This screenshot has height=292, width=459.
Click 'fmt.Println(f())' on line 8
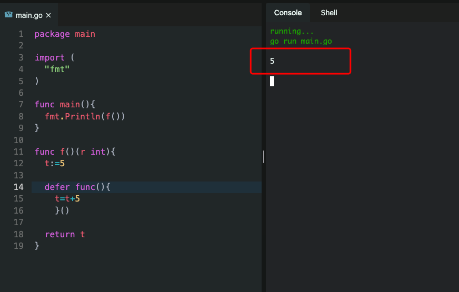[85, 116]
